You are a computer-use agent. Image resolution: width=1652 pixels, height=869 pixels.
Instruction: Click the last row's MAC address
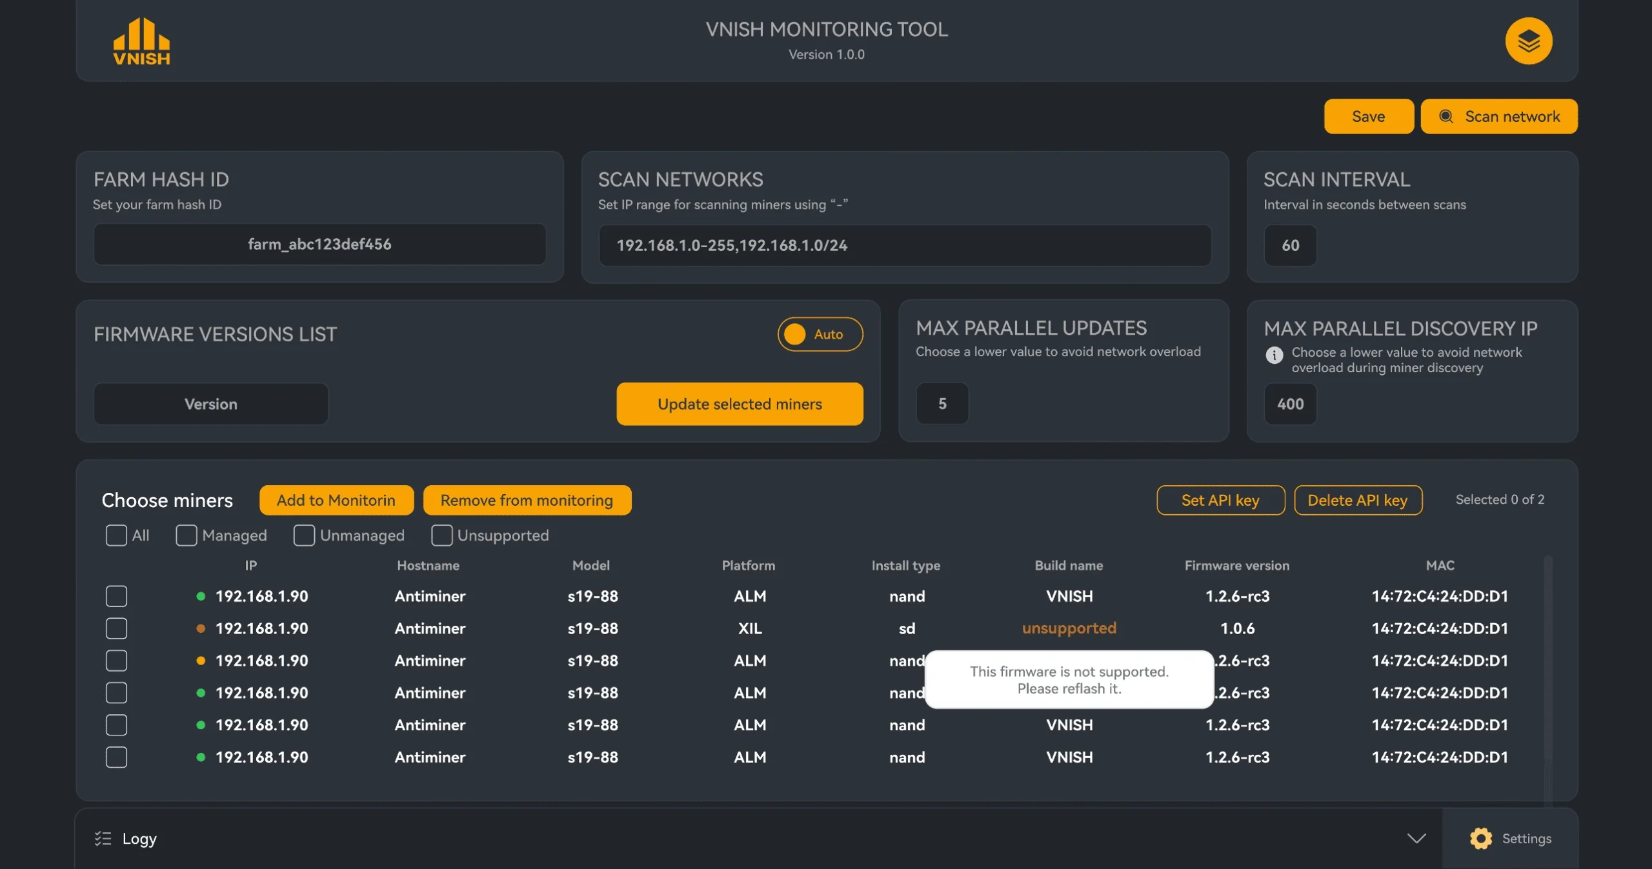1440,757
